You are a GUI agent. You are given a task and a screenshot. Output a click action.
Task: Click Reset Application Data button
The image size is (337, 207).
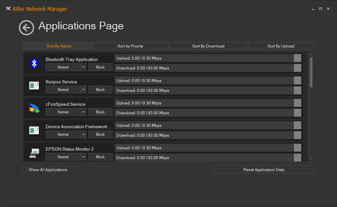click(264, 169)
